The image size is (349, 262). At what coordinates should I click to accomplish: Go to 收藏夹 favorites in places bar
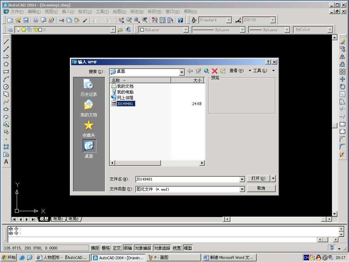coord(89,129)
